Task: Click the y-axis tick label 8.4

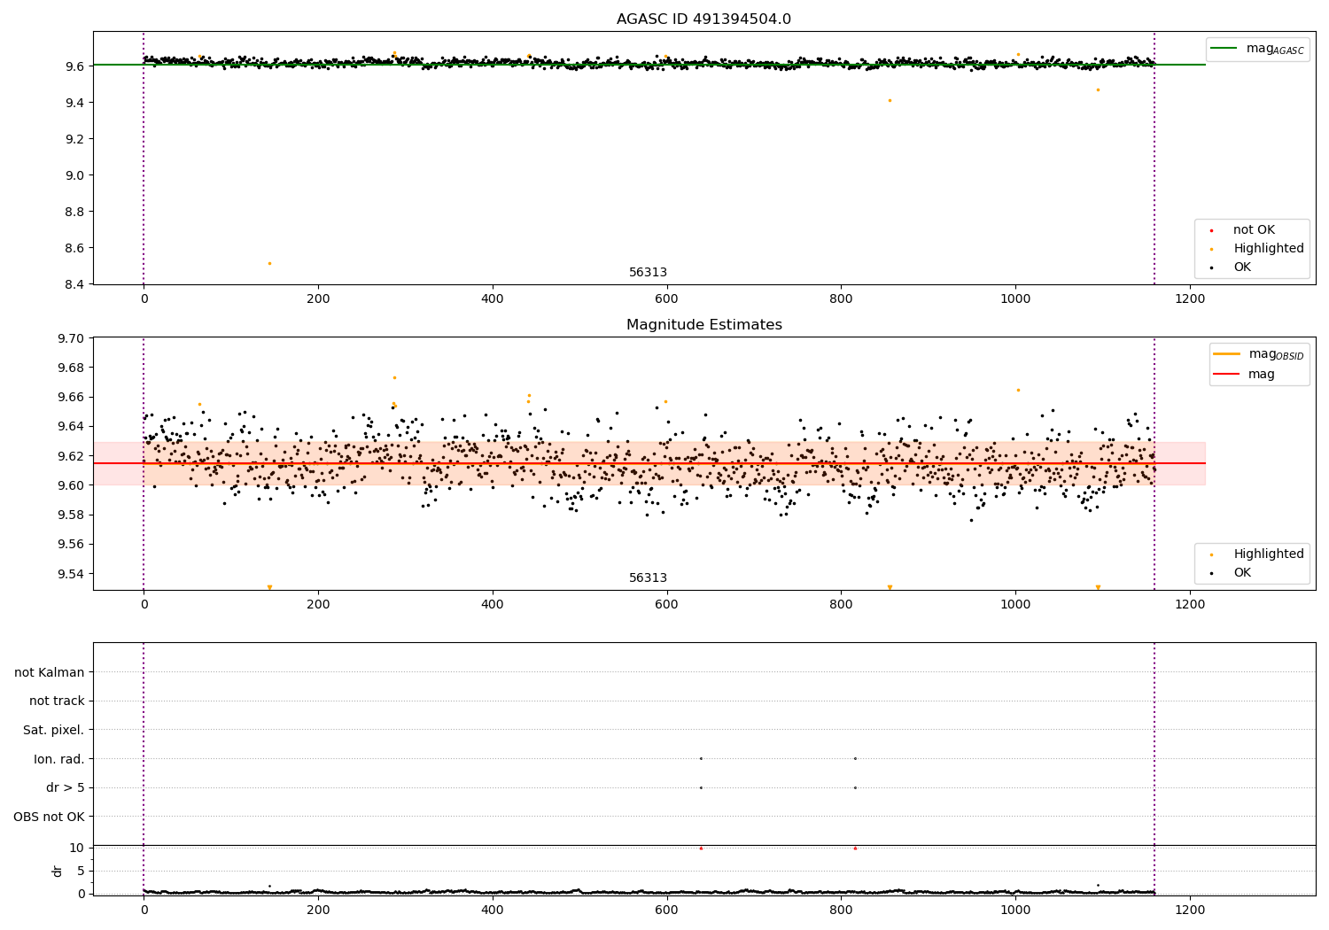Action: tap(74, 284)
